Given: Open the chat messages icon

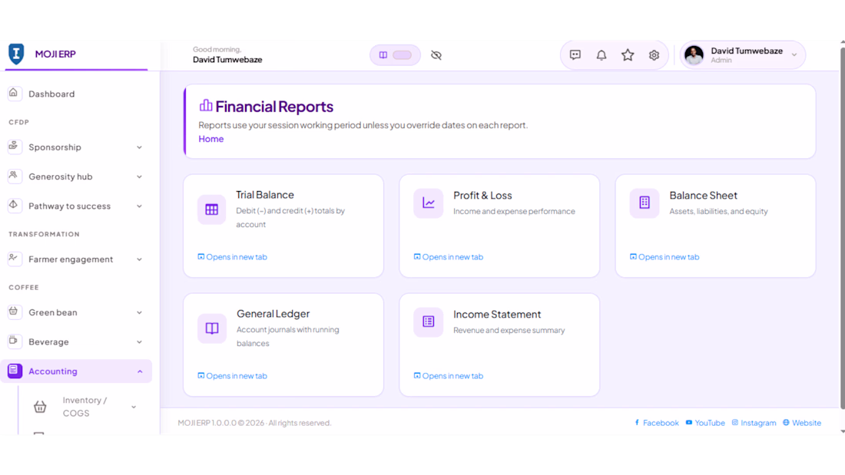Looking at the screenshot, I should (x=575, y=55).
